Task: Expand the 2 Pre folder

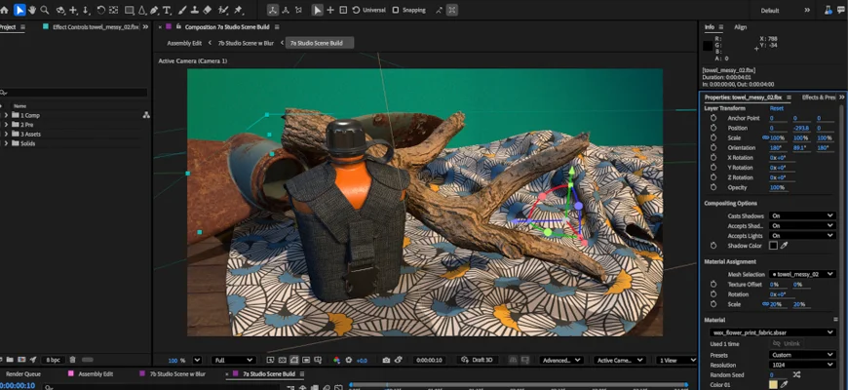Action: coord(6,125)
